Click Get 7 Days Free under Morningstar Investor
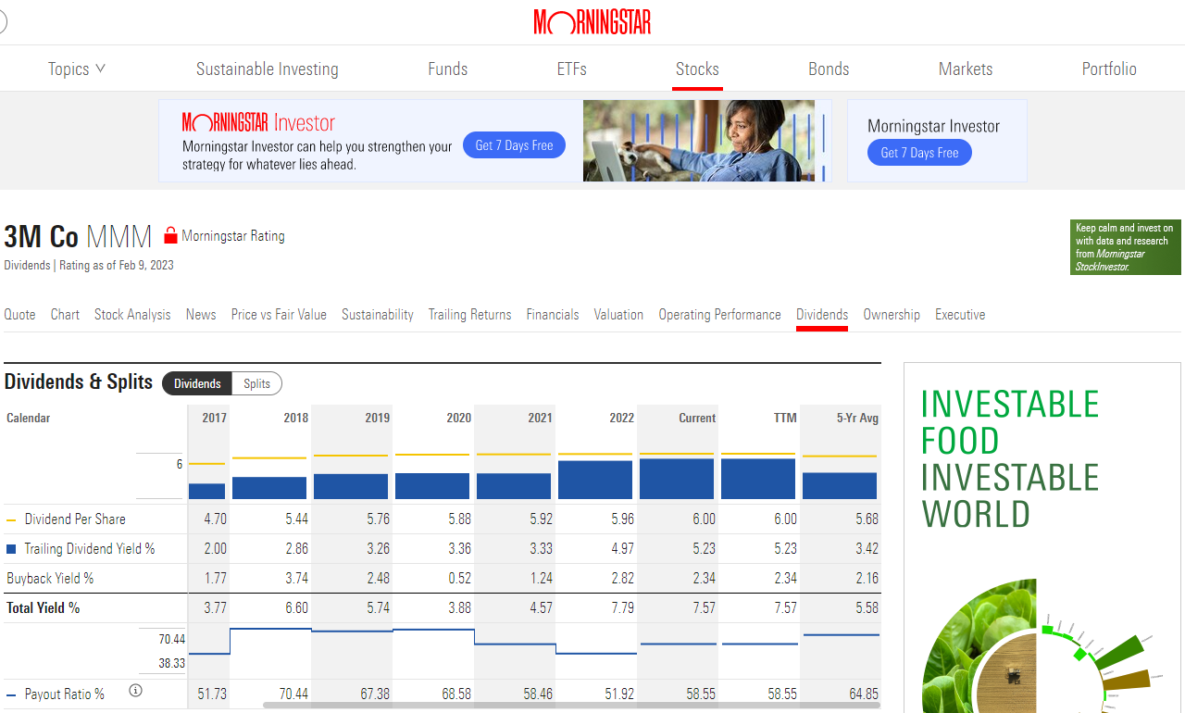 [x=919, y=153]
